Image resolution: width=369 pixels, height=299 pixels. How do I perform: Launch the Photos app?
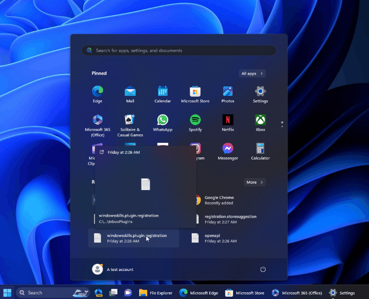(x=228, y=94)
